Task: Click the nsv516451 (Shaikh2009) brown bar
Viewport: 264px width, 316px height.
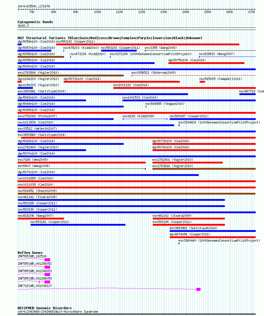Action: [136, 194]
